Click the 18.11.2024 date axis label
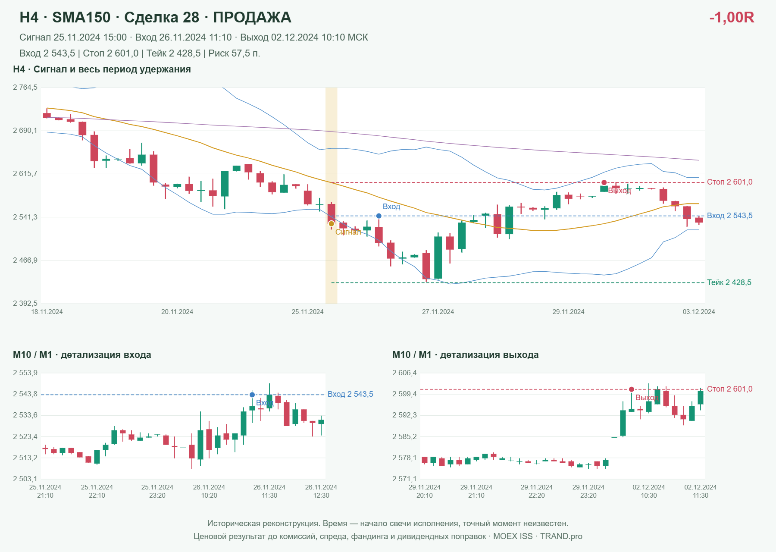Screen dimensions: 776x552 [x=47, y=312]
